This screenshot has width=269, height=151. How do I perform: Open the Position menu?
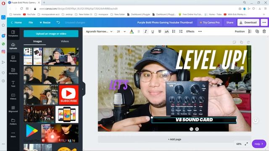point(240,31)
